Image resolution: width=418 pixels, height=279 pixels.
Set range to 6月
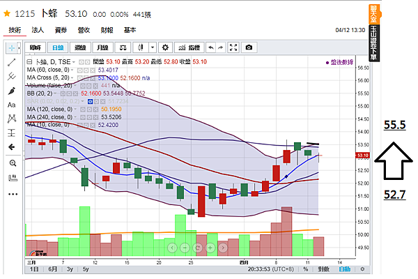click(53, 269)
